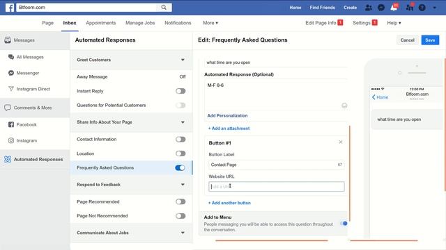This screenshot has height=250, width=446.
Task: Collapse Share Info About Your Page section
Action: pyautogui.click(x=183, y=122)
